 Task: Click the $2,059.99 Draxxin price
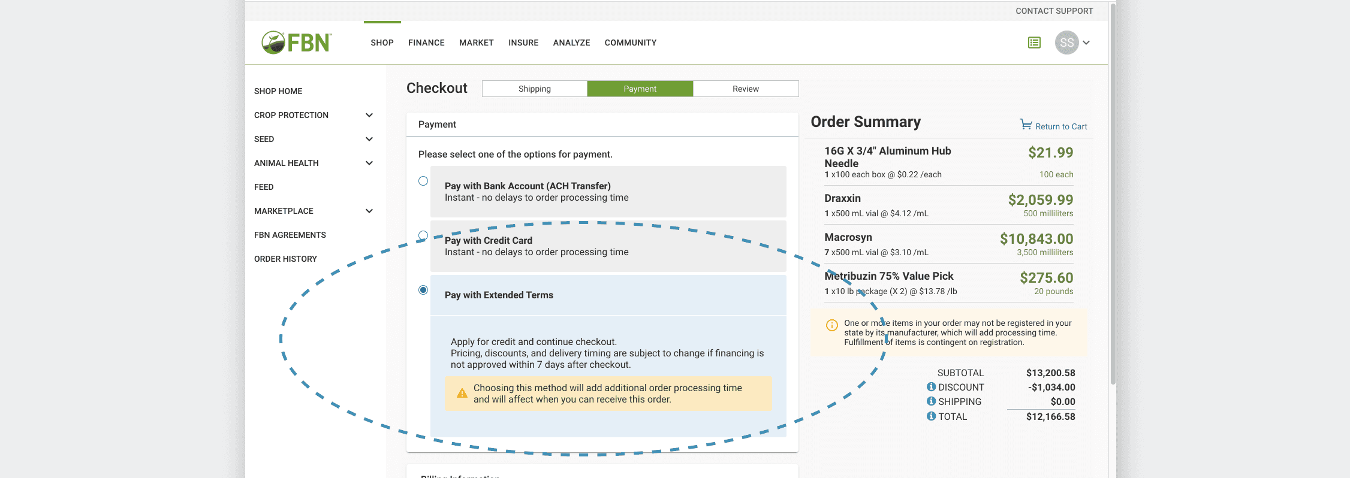tap(1041, 200)
